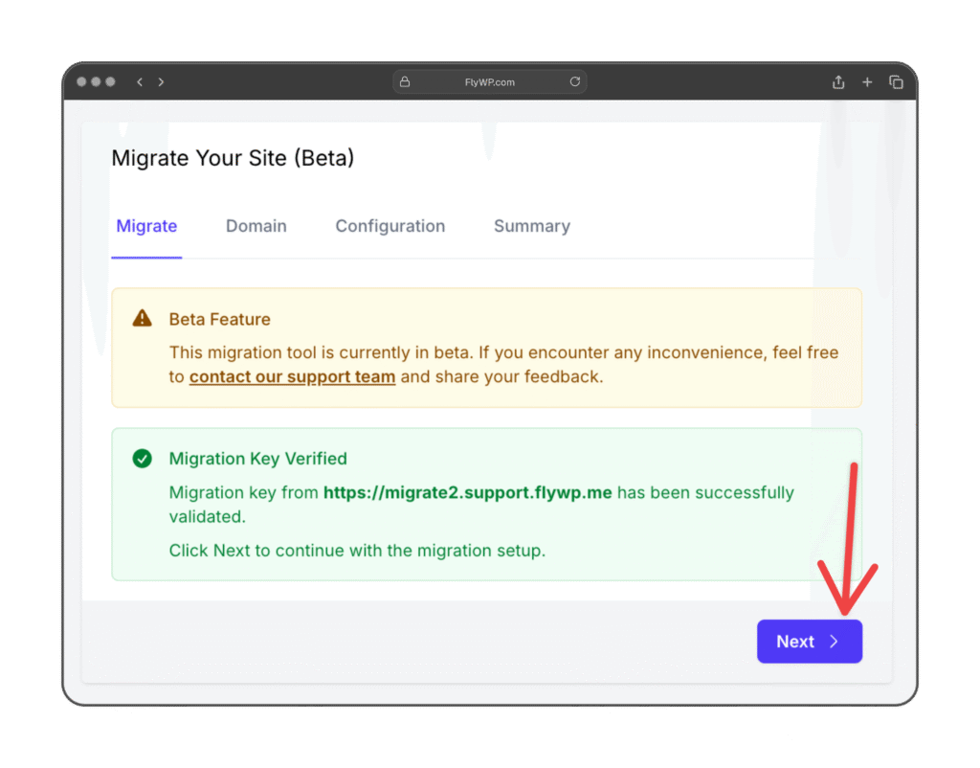Viewport: 980px width, 768px height.
Task: Click the Migrate Your Site (Beta) heading
Action: point(233,158)
